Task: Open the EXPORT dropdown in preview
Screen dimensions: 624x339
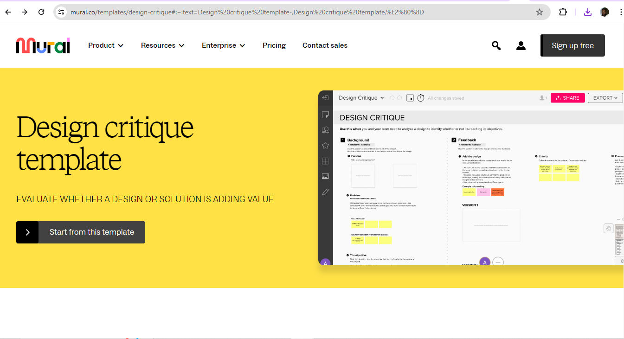Action: point(605,98)
